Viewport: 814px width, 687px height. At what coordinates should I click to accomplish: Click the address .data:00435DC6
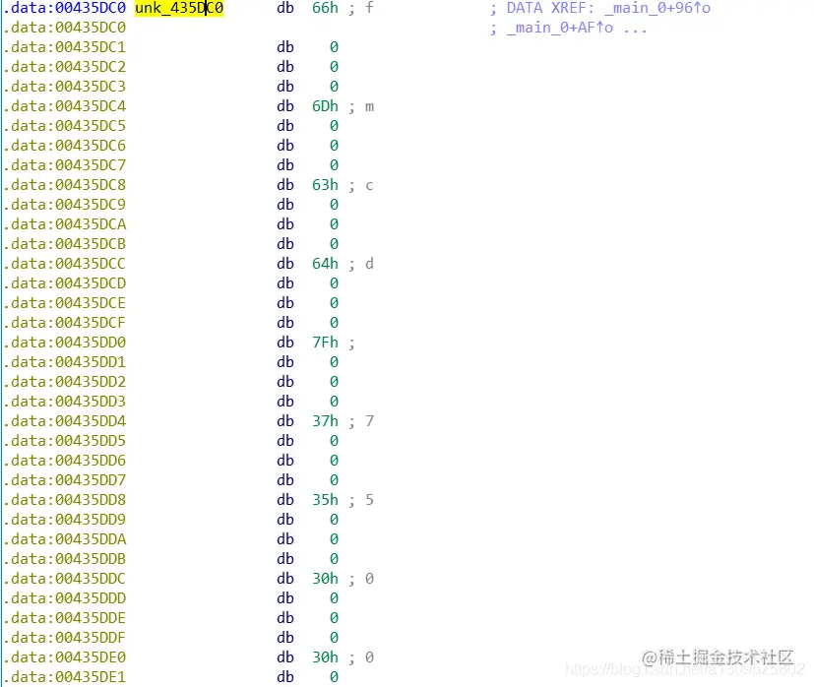tap(64, 146)
